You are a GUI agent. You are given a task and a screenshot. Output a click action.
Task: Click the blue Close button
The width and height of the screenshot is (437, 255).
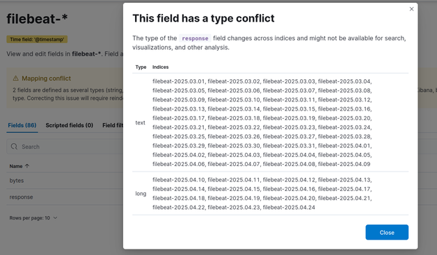coord(387,232)
